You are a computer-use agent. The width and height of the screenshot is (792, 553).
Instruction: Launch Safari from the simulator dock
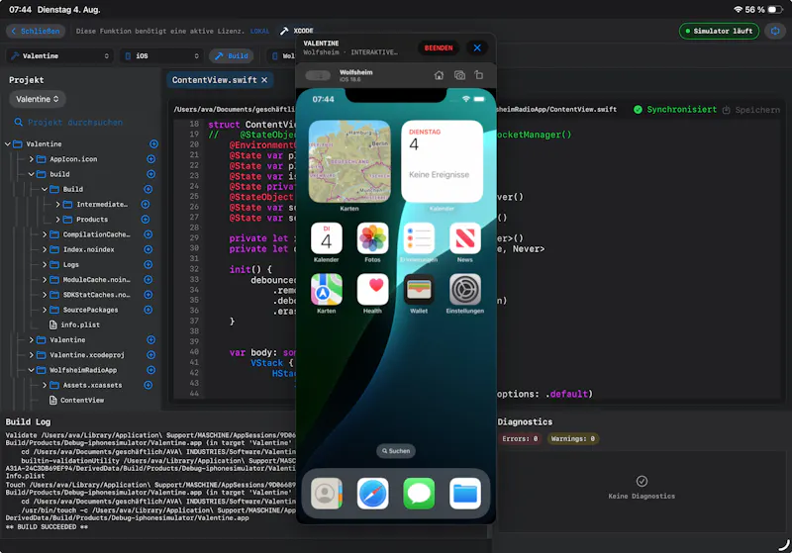(x=372, y=493)
